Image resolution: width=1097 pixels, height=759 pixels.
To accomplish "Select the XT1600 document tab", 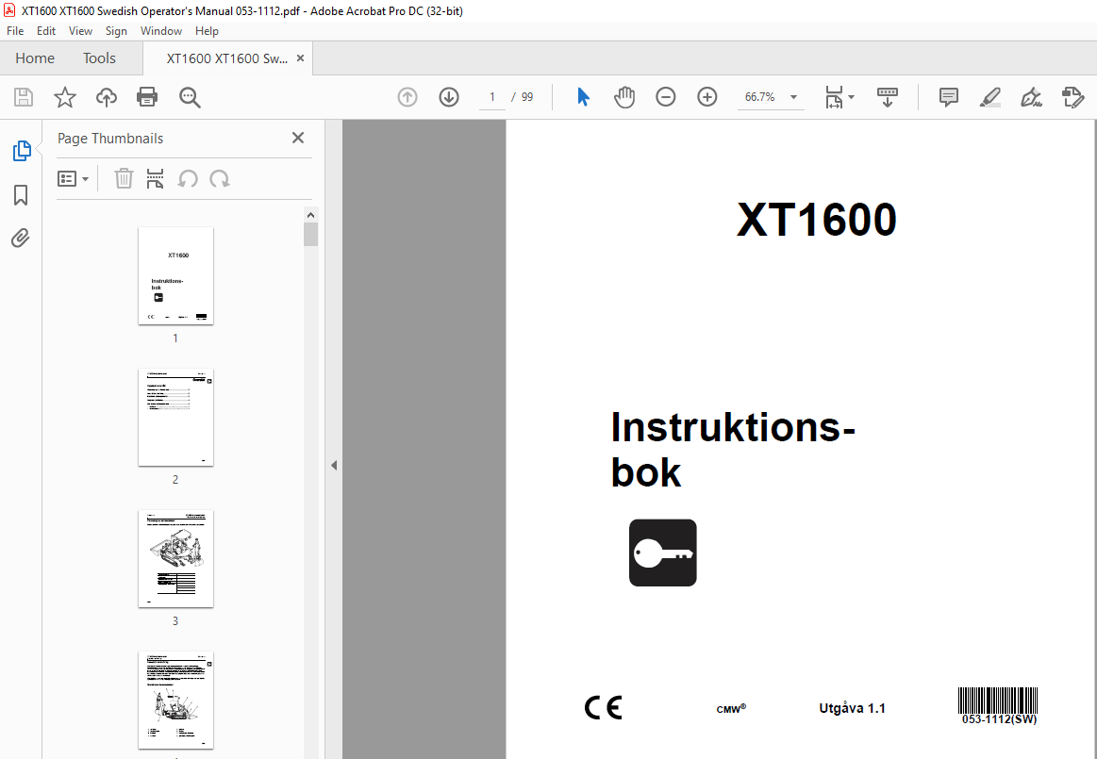I will tap(226, 58).
